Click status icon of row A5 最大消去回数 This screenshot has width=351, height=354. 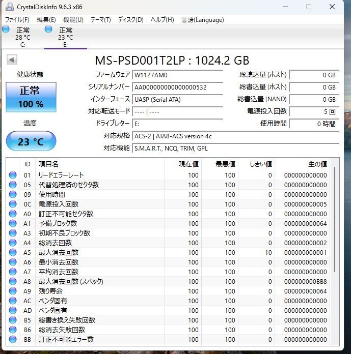[x=13, y=252]
